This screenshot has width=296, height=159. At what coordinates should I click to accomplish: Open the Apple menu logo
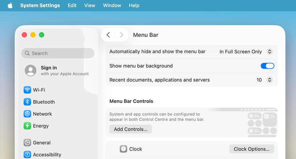(10, 5)
